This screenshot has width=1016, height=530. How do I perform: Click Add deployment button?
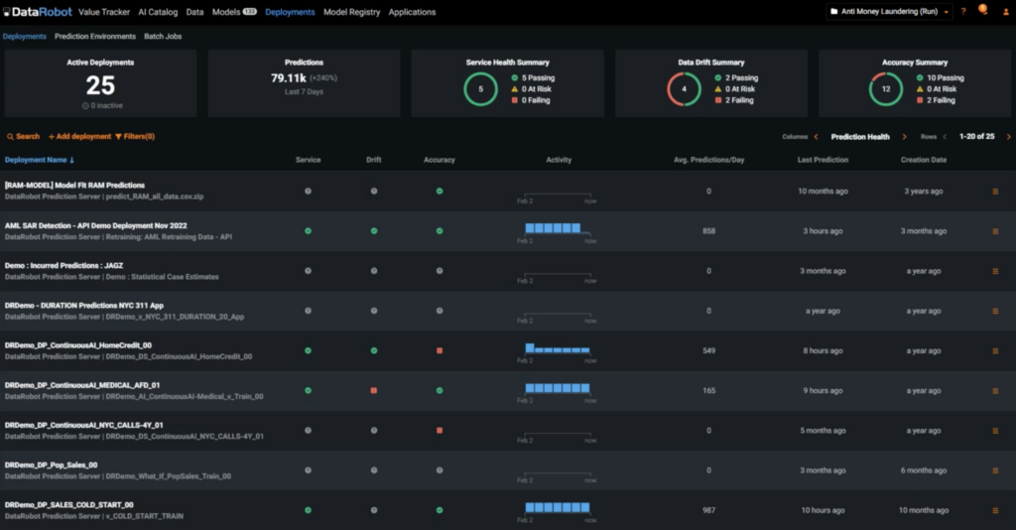tap(79, 137)
